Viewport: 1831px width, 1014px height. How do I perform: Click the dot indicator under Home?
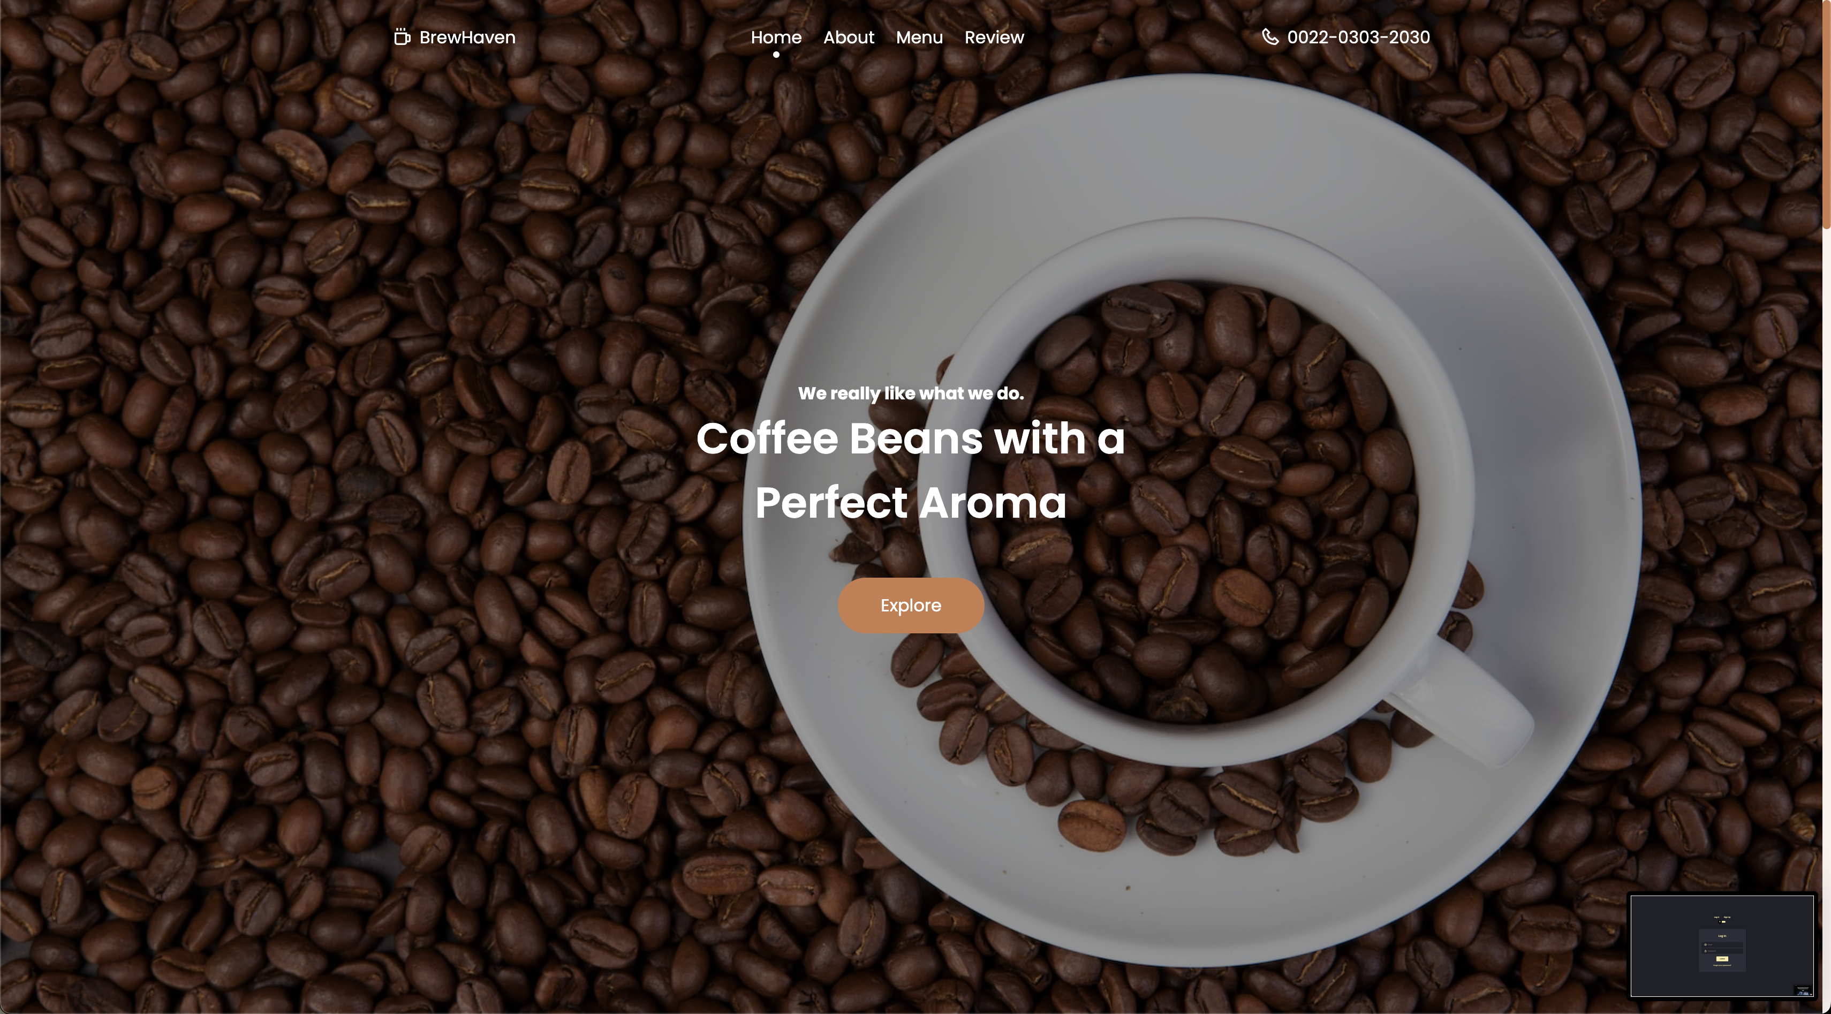[776, 55]
